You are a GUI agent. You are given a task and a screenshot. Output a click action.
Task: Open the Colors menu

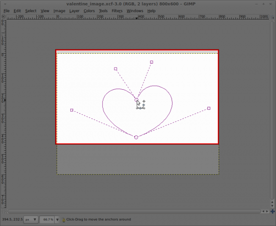[x=89, y=11]
